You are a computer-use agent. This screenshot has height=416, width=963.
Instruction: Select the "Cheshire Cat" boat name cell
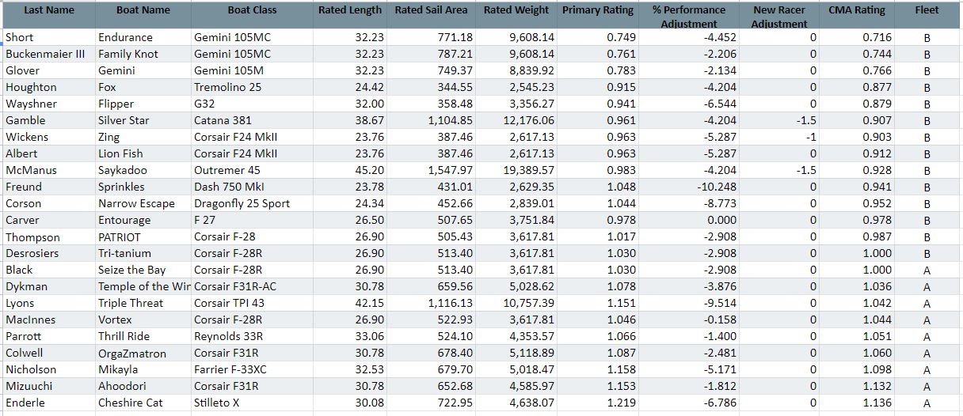130,403
